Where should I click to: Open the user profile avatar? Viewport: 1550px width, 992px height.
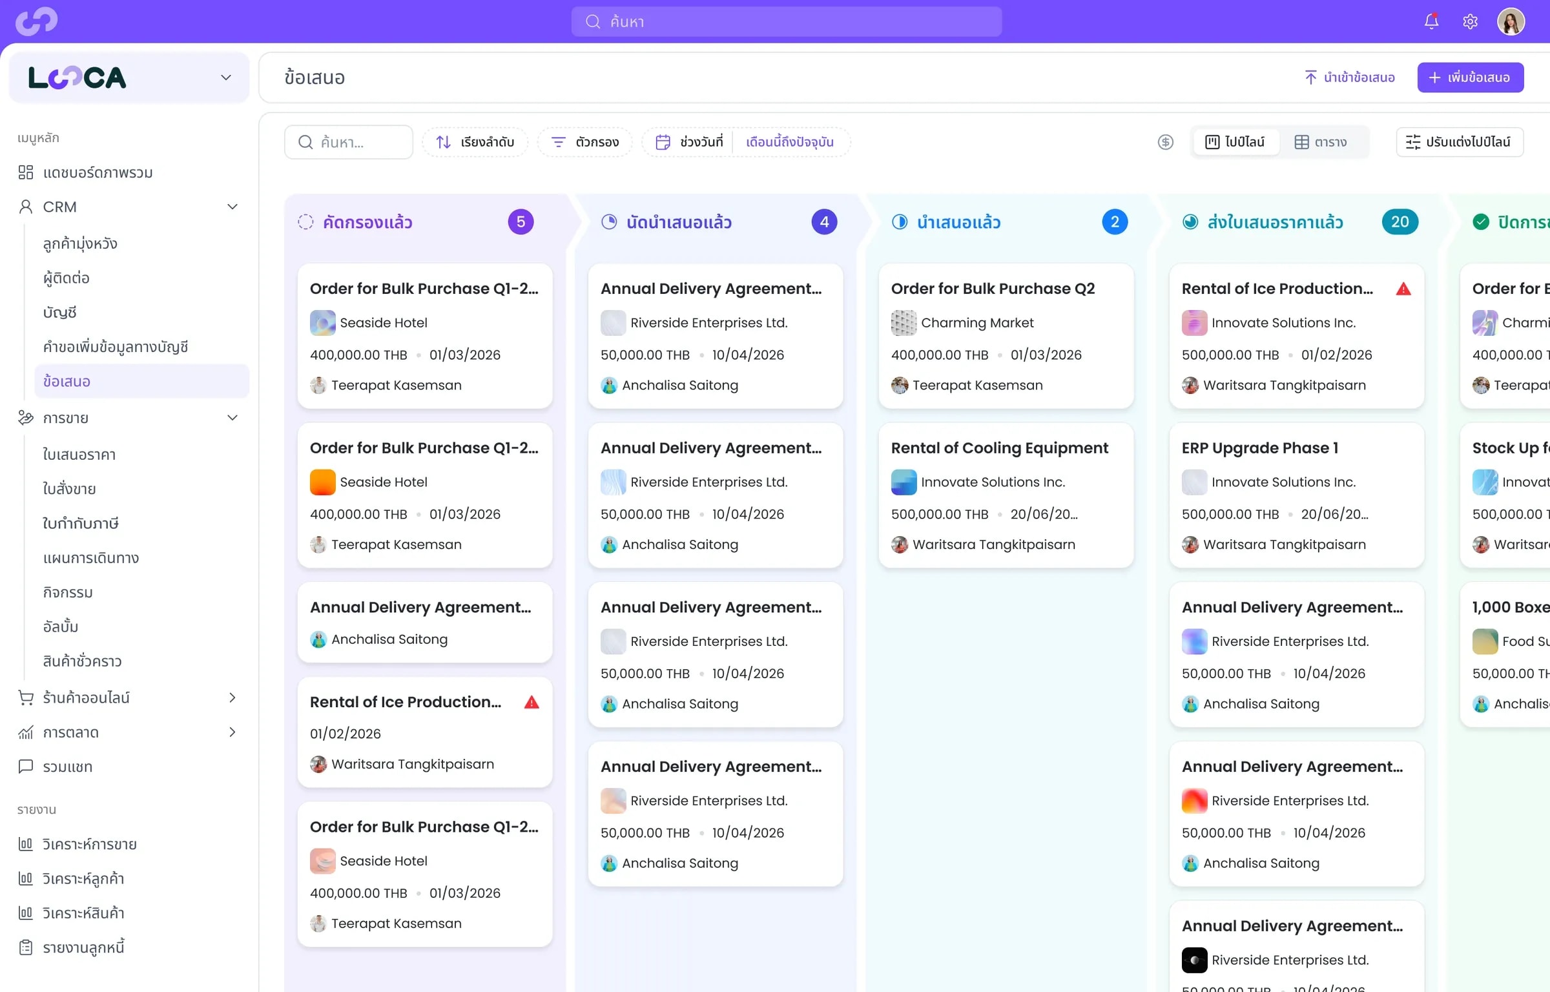[1511, 21]
